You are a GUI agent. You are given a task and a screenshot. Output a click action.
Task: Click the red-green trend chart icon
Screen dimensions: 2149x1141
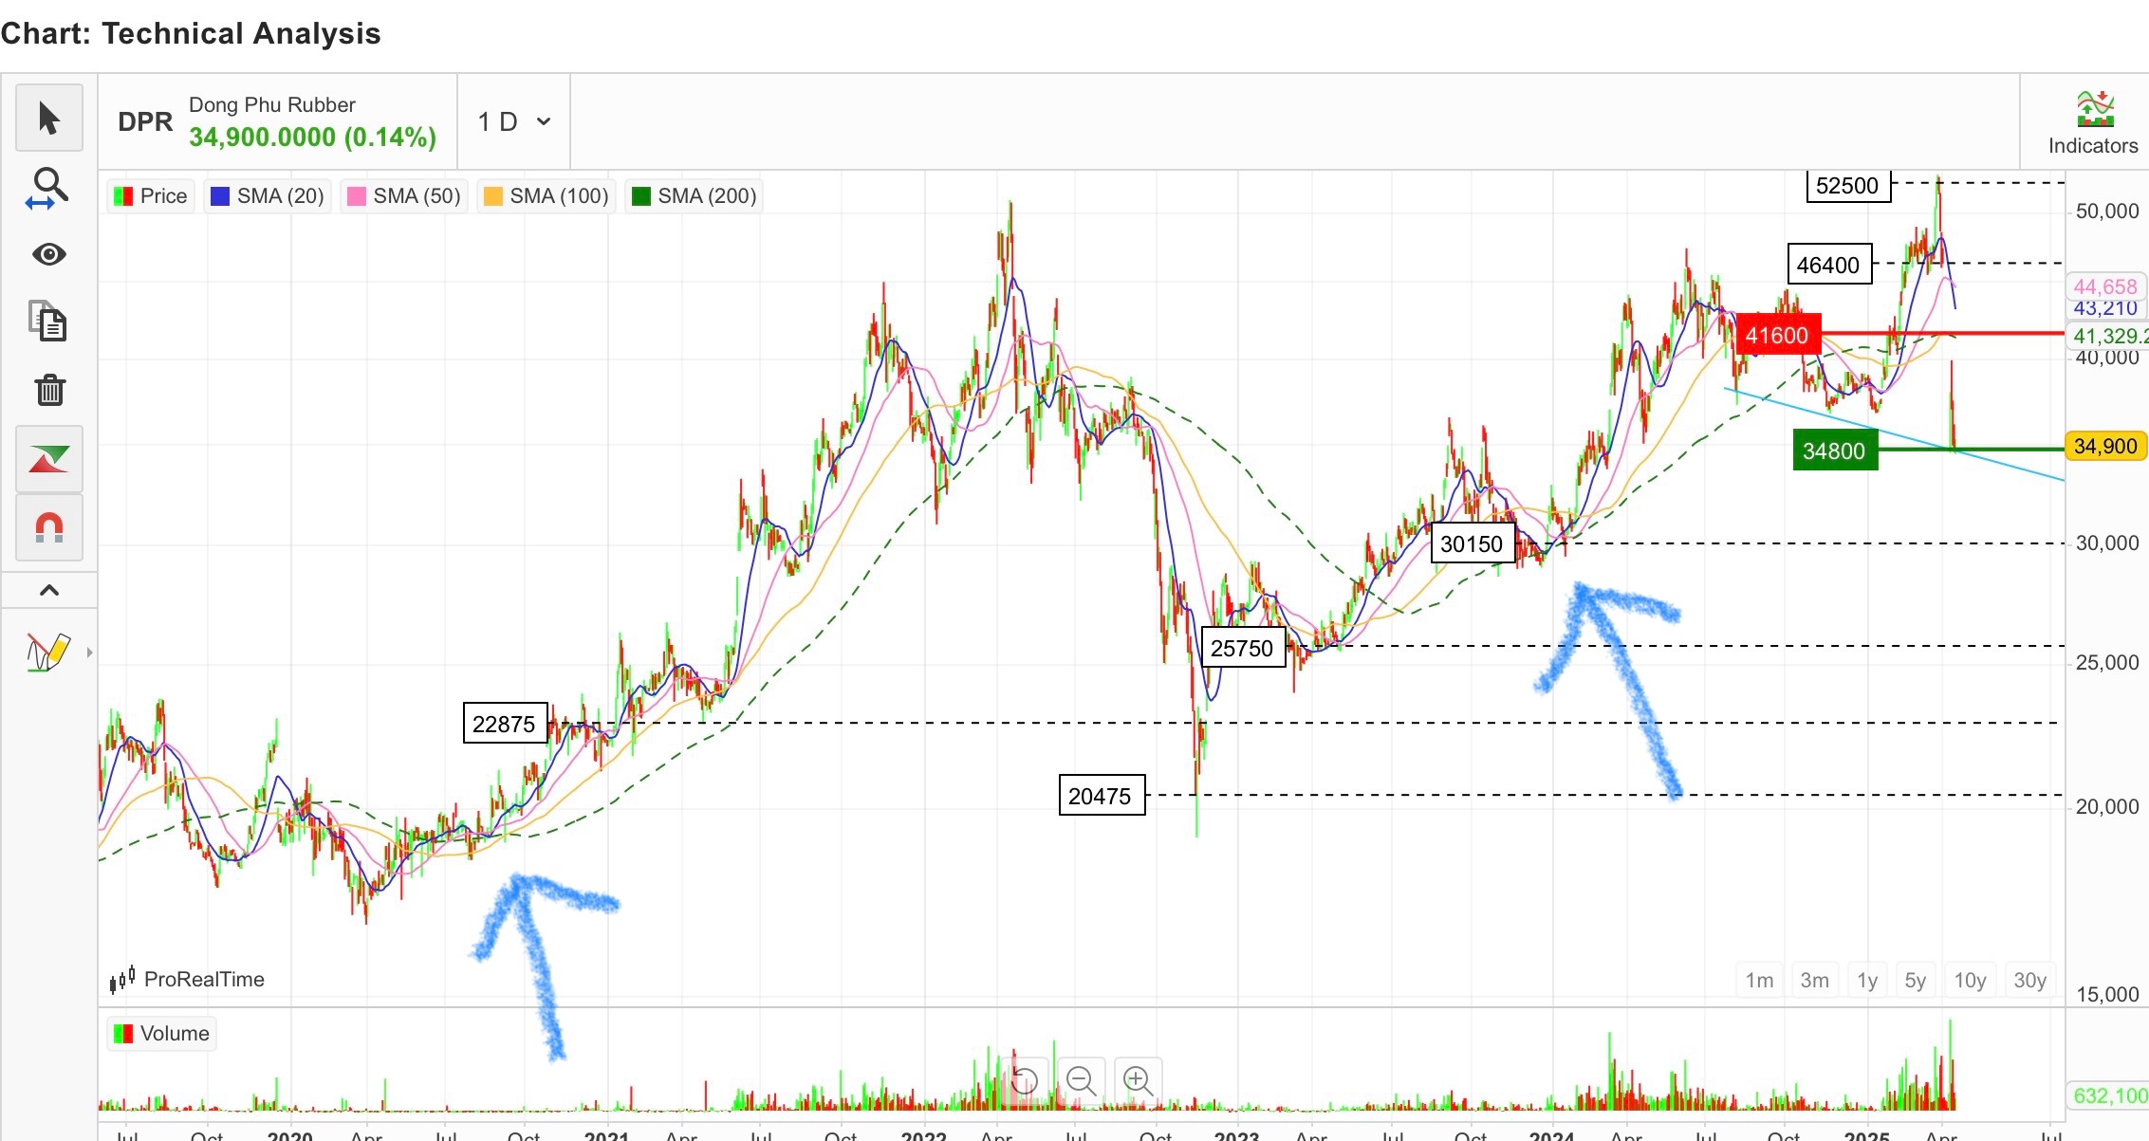[x=49, y=459]
